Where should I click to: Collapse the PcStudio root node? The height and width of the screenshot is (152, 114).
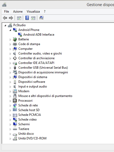pyautogui.click(x=5, y=25)
